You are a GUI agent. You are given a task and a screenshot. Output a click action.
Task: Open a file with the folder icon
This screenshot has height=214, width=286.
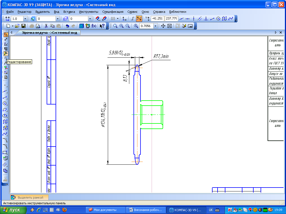click(17, 26)
